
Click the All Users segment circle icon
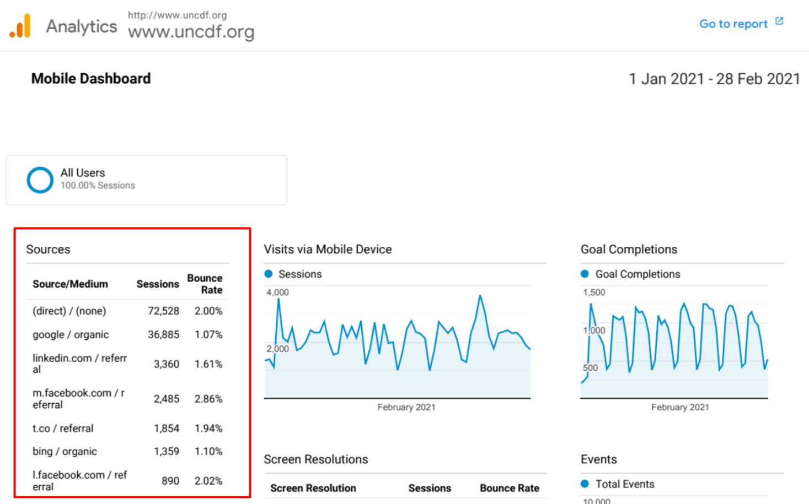click(x=40, y=180)
